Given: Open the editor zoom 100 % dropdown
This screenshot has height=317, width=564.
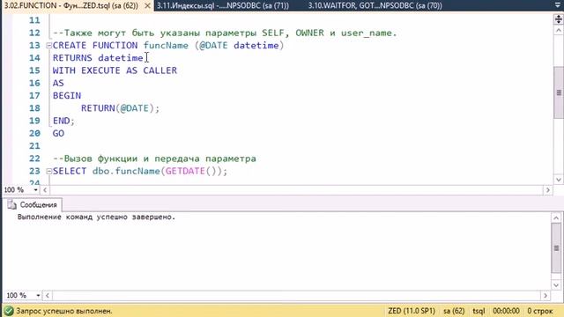Looking at the screenshot, I should click(35, 190).
